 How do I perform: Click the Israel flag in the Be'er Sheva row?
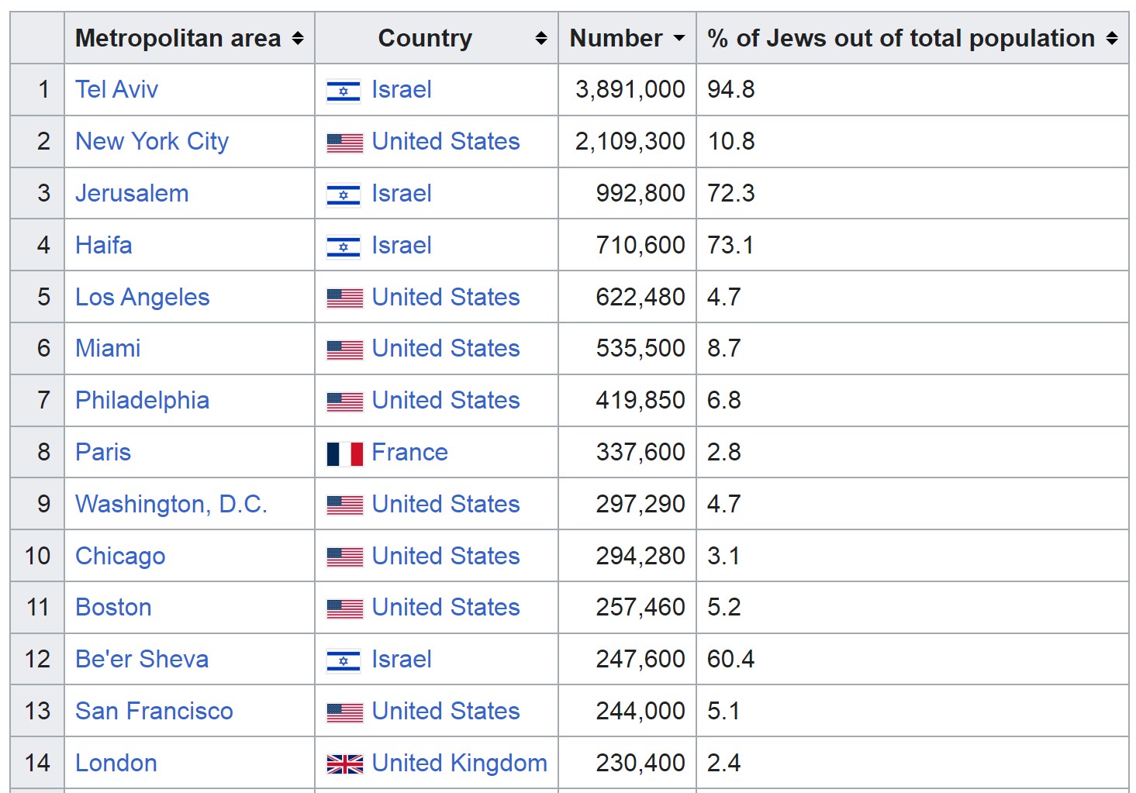pos(344,661)
